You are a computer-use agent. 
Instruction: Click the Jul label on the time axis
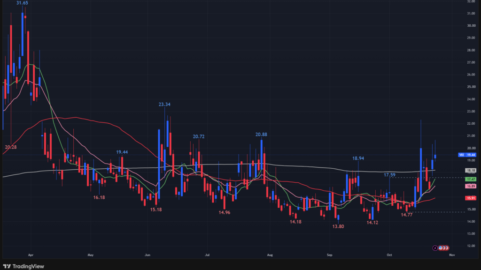click(x=207, y=255)
